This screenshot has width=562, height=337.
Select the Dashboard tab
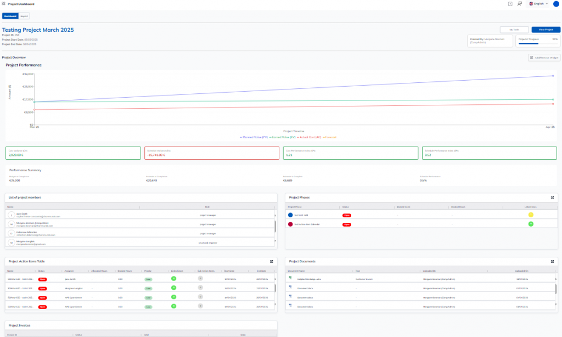pyautogui.click(x=10, y=16)
